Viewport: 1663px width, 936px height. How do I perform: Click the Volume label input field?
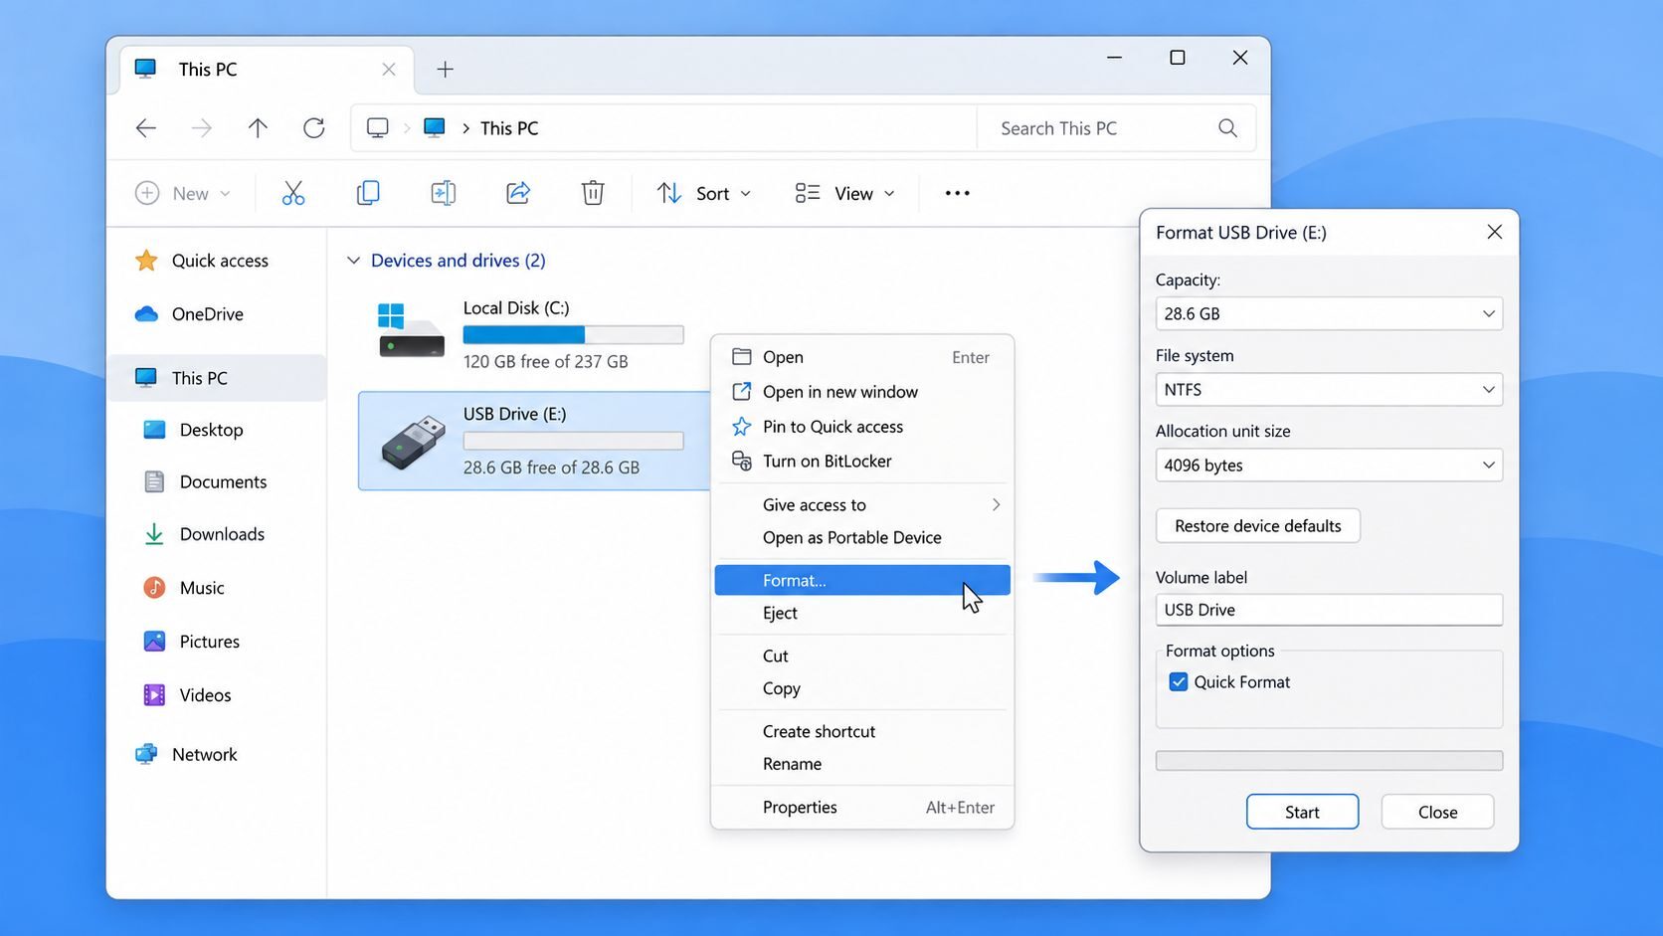pyautogui.click(x=1329, y=610)
